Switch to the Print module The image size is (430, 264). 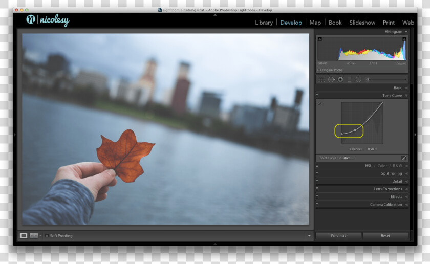point(389,23)
